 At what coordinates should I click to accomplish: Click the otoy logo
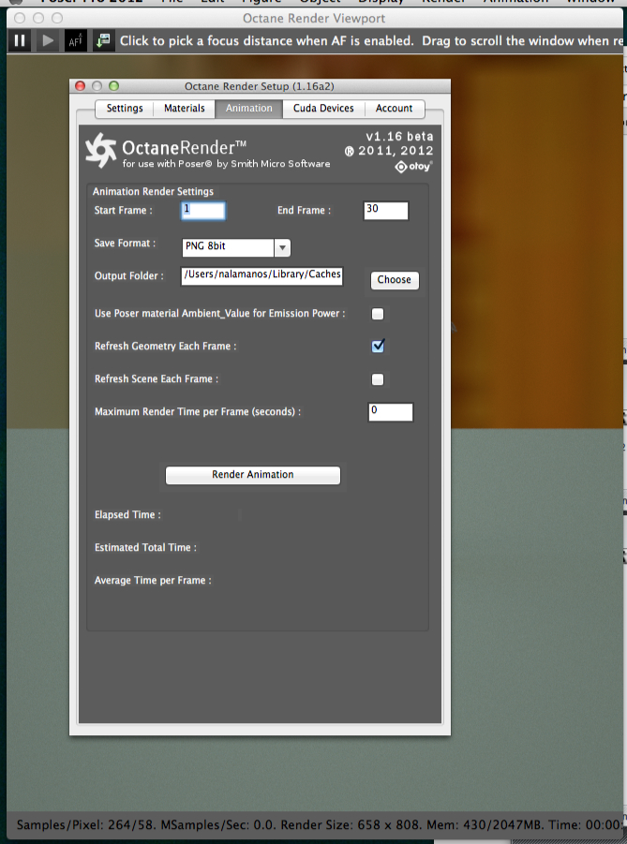(413, 167)
